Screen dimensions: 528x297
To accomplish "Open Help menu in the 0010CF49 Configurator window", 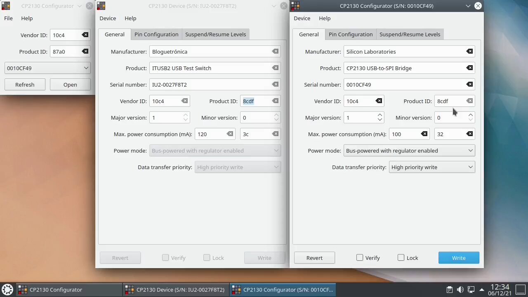I will 325,18.
